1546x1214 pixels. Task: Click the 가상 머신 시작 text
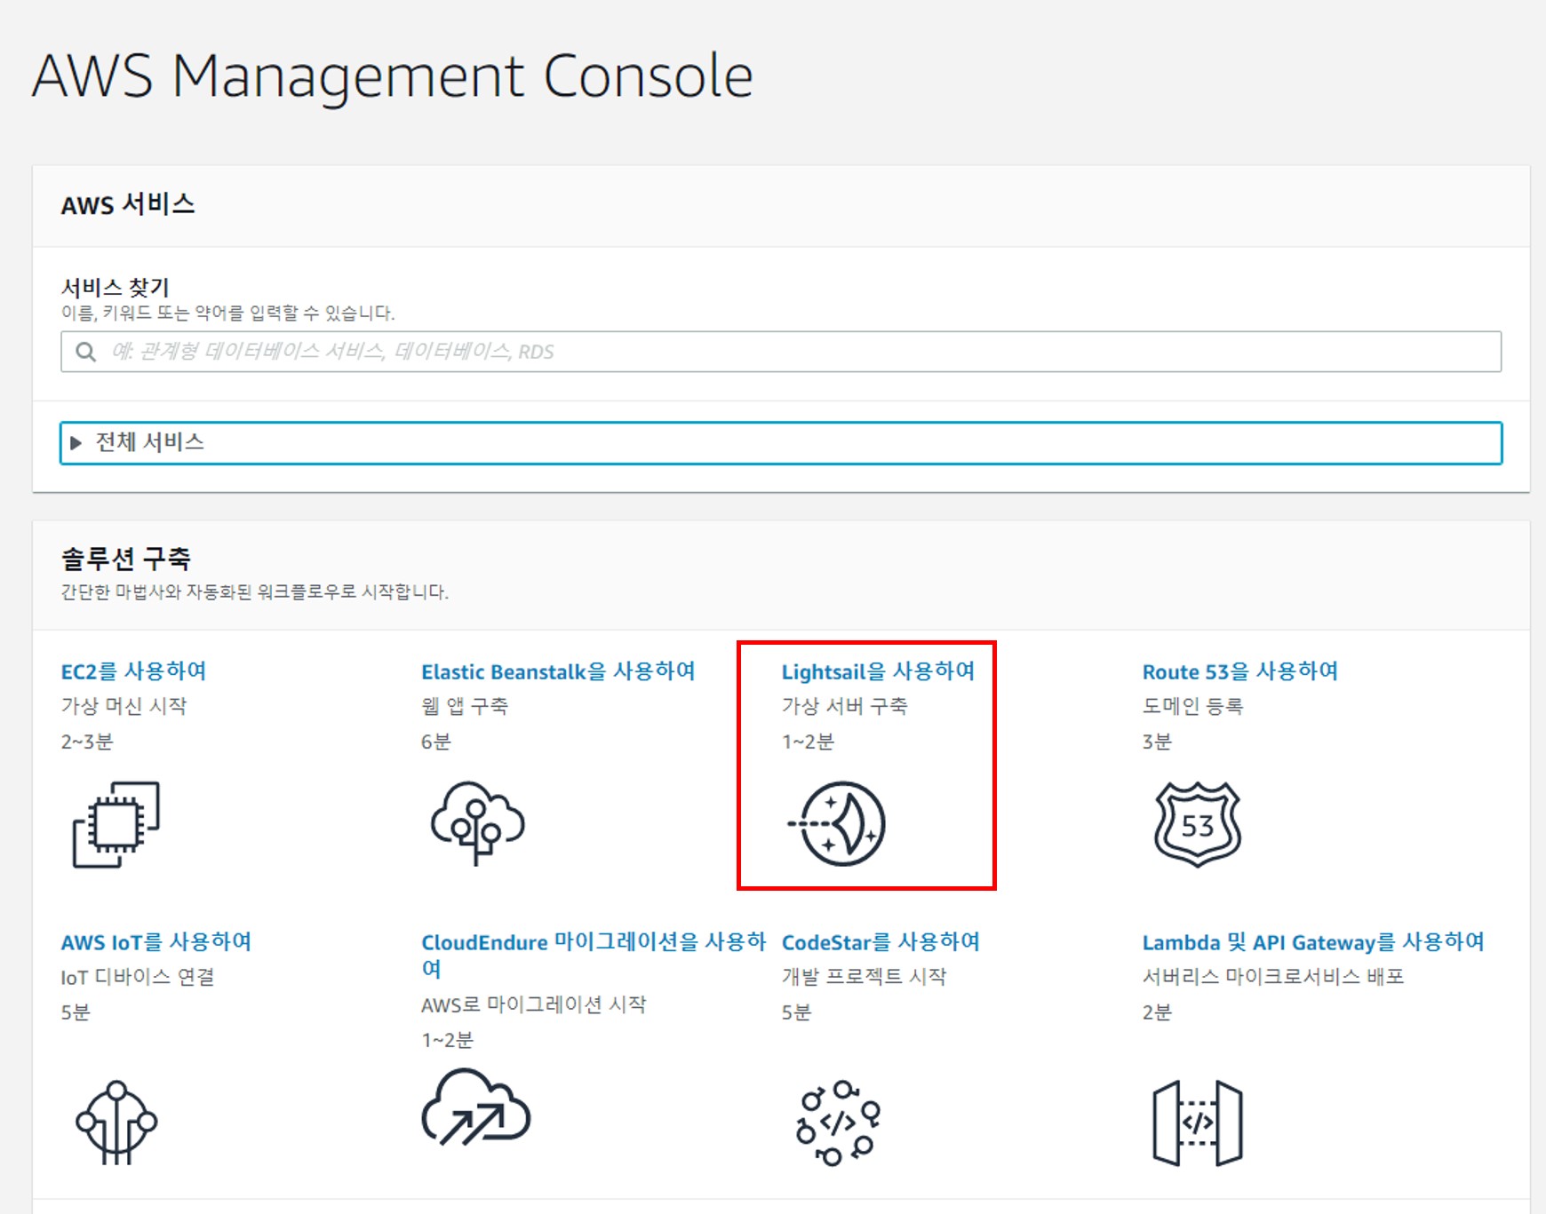(x=124, y=706)
